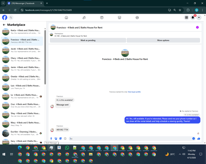Open the notifications bell
206x164 pixels.
pos(193,18)
